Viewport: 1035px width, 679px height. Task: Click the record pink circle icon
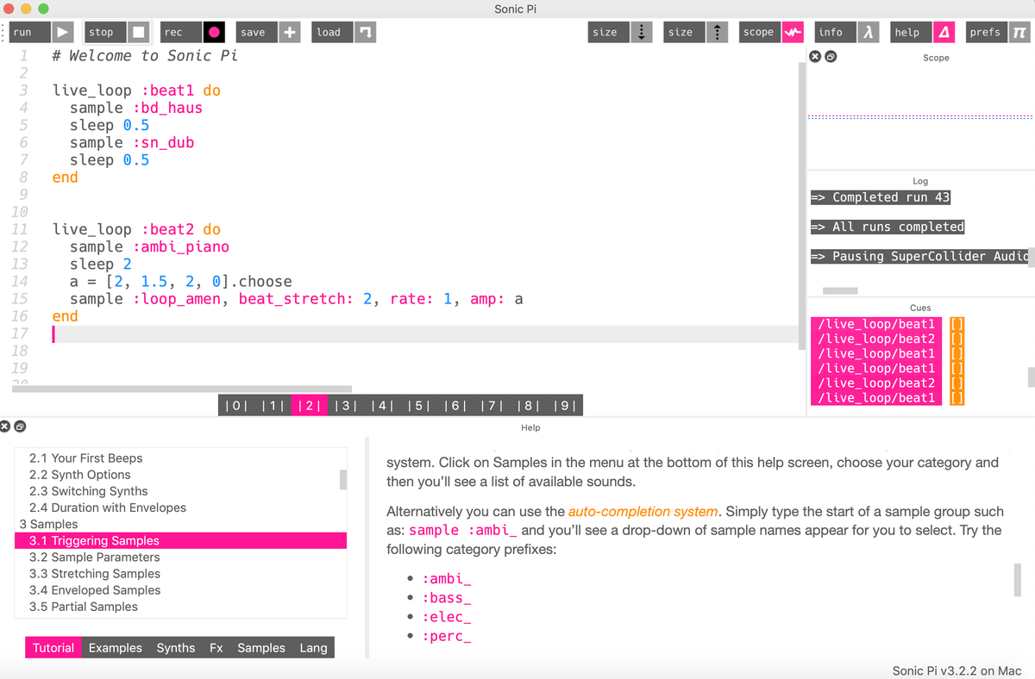214,33
